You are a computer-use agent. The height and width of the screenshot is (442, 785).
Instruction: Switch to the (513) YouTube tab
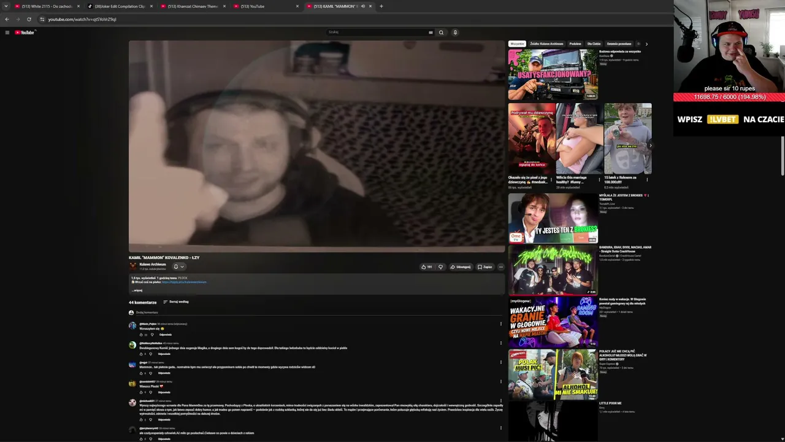tap(266, 6)
